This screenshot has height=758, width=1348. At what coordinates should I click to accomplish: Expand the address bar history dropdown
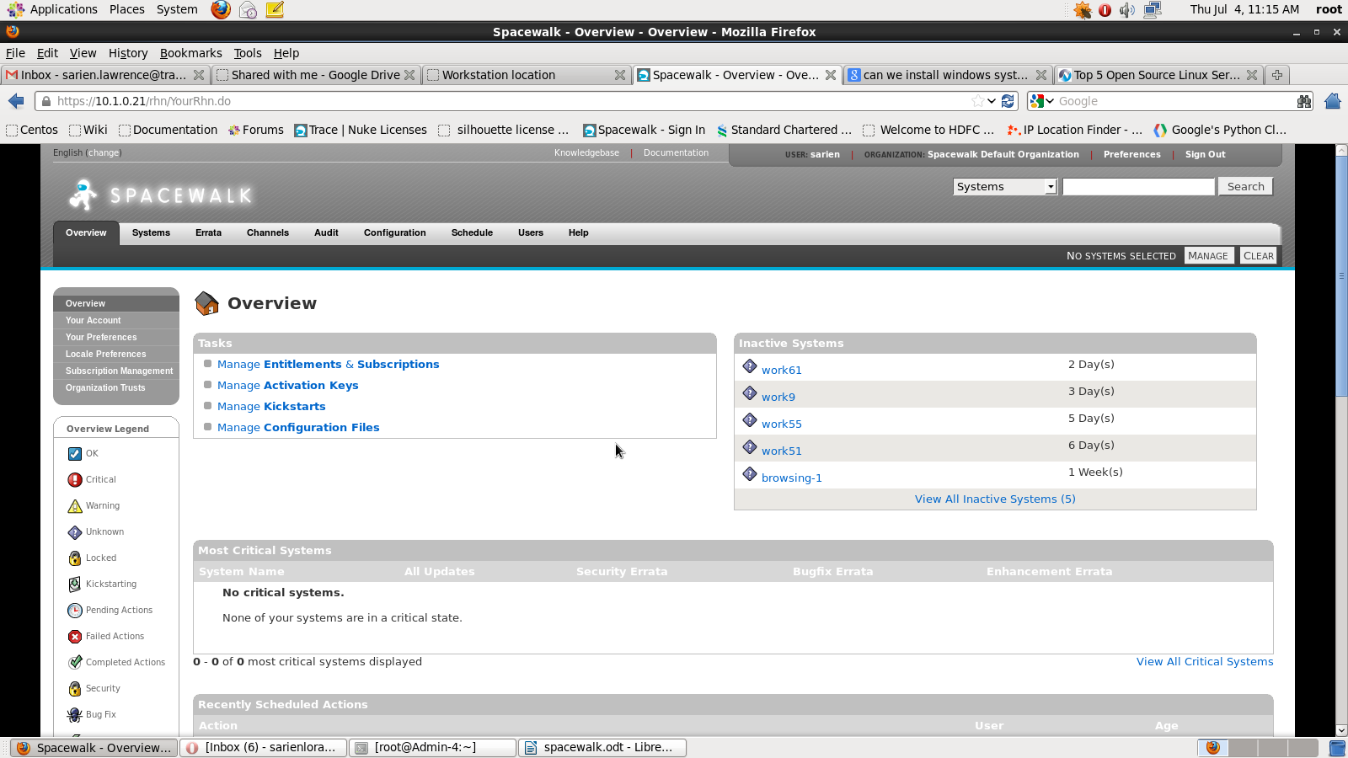(x=990, y=101)
